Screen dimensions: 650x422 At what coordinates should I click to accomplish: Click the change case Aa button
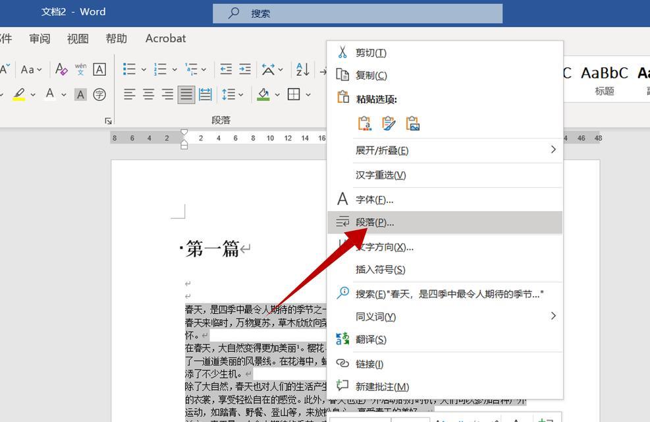pos(31,69)
